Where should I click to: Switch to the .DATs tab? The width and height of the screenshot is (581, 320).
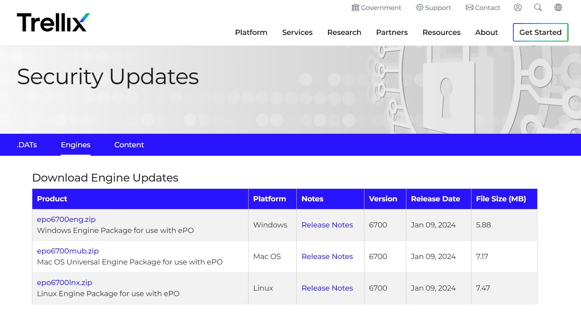[27, 145]
